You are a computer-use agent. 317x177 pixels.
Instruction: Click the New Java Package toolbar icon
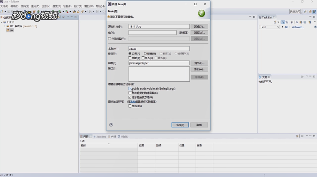pyautogui.click(x=34, y=12)
